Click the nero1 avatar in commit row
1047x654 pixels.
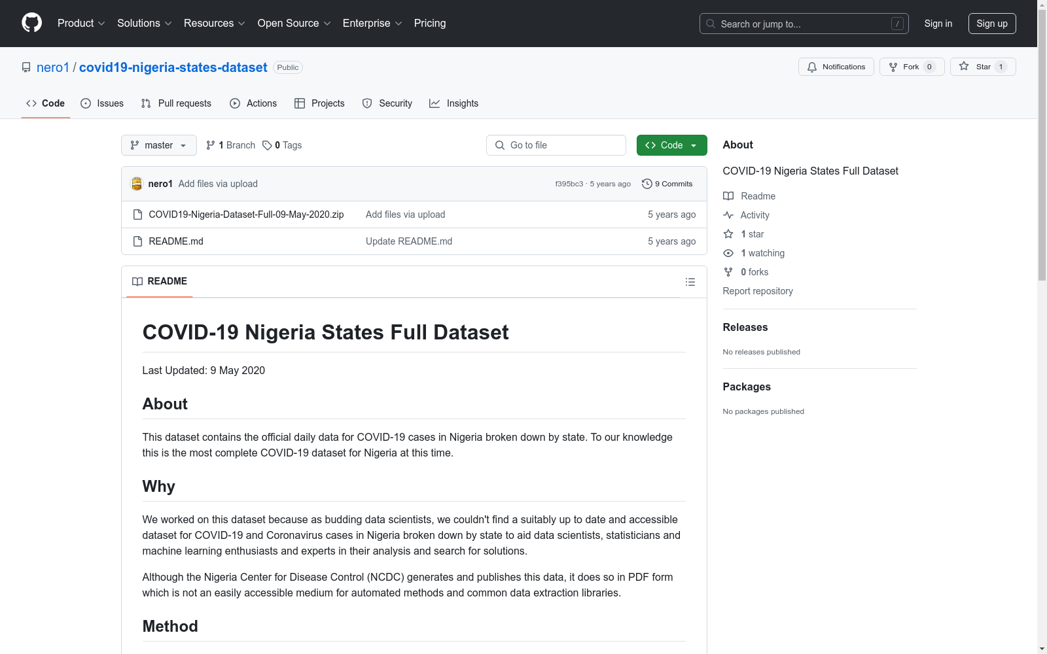(x=137, y=184)
